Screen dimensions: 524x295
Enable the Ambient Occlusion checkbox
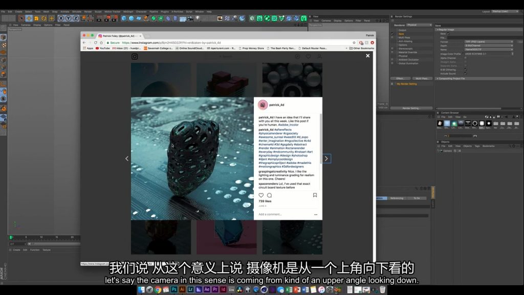click(x=392, y=59)
